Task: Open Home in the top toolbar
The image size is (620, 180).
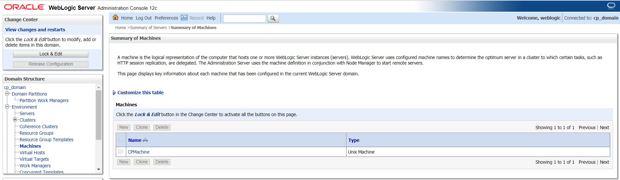Action: point(127,18)
